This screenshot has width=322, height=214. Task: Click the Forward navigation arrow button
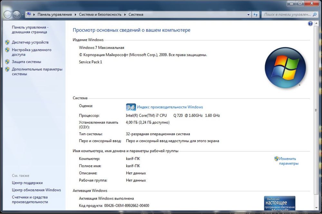pos(16,14)
